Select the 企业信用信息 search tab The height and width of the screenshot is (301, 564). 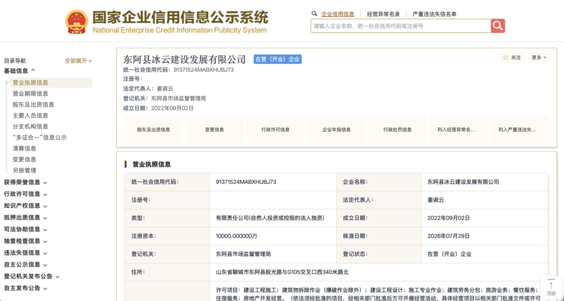click(x=338, y=14)
